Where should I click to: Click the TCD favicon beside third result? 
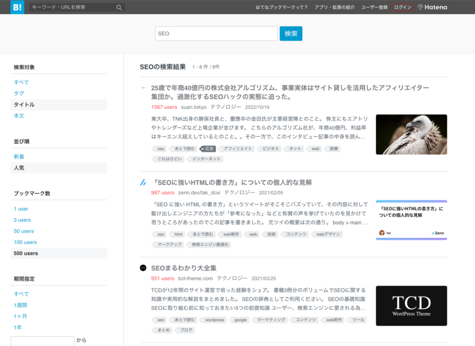[143, 268]
